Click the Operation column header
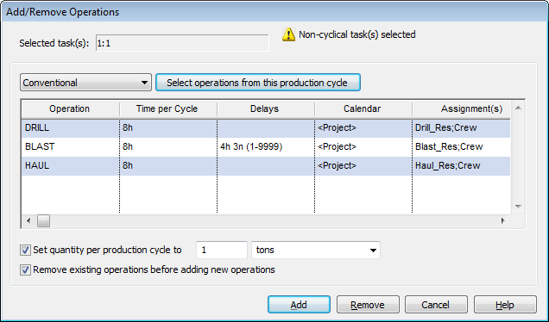The height and width of the screenshot is (322, 549). point(71,109)
